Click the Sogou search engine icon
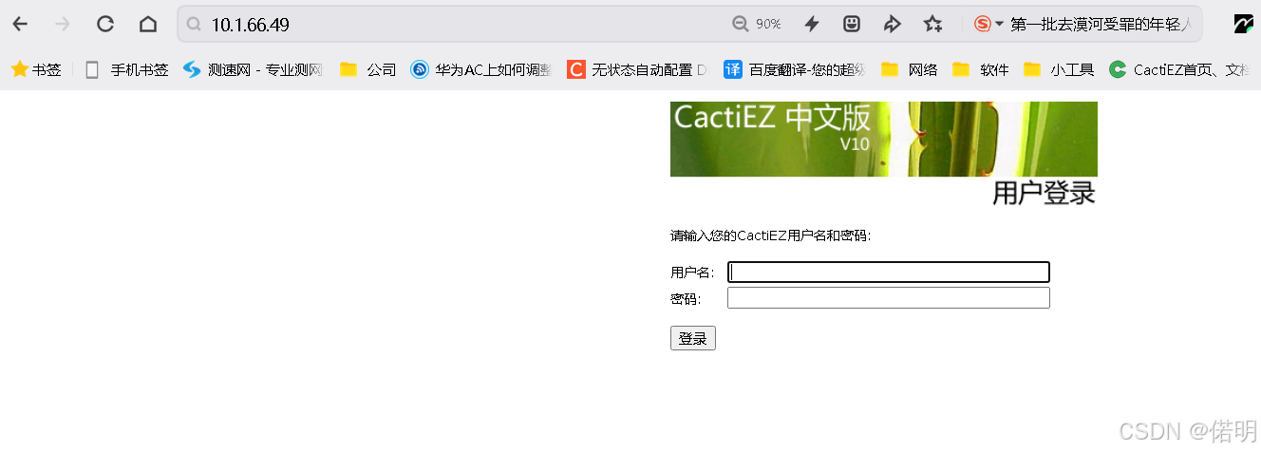Screen dimensions: 1261x452 (x=983, y=24)
